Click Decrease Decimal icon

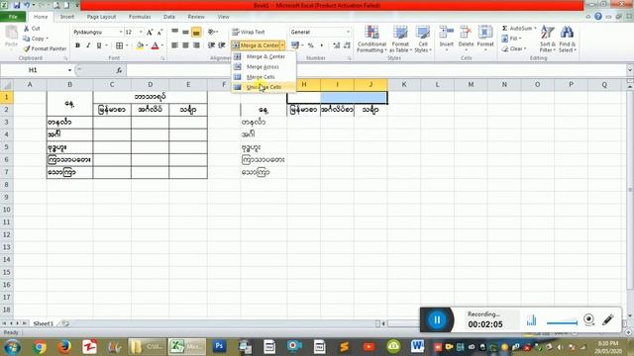point(347,45)
